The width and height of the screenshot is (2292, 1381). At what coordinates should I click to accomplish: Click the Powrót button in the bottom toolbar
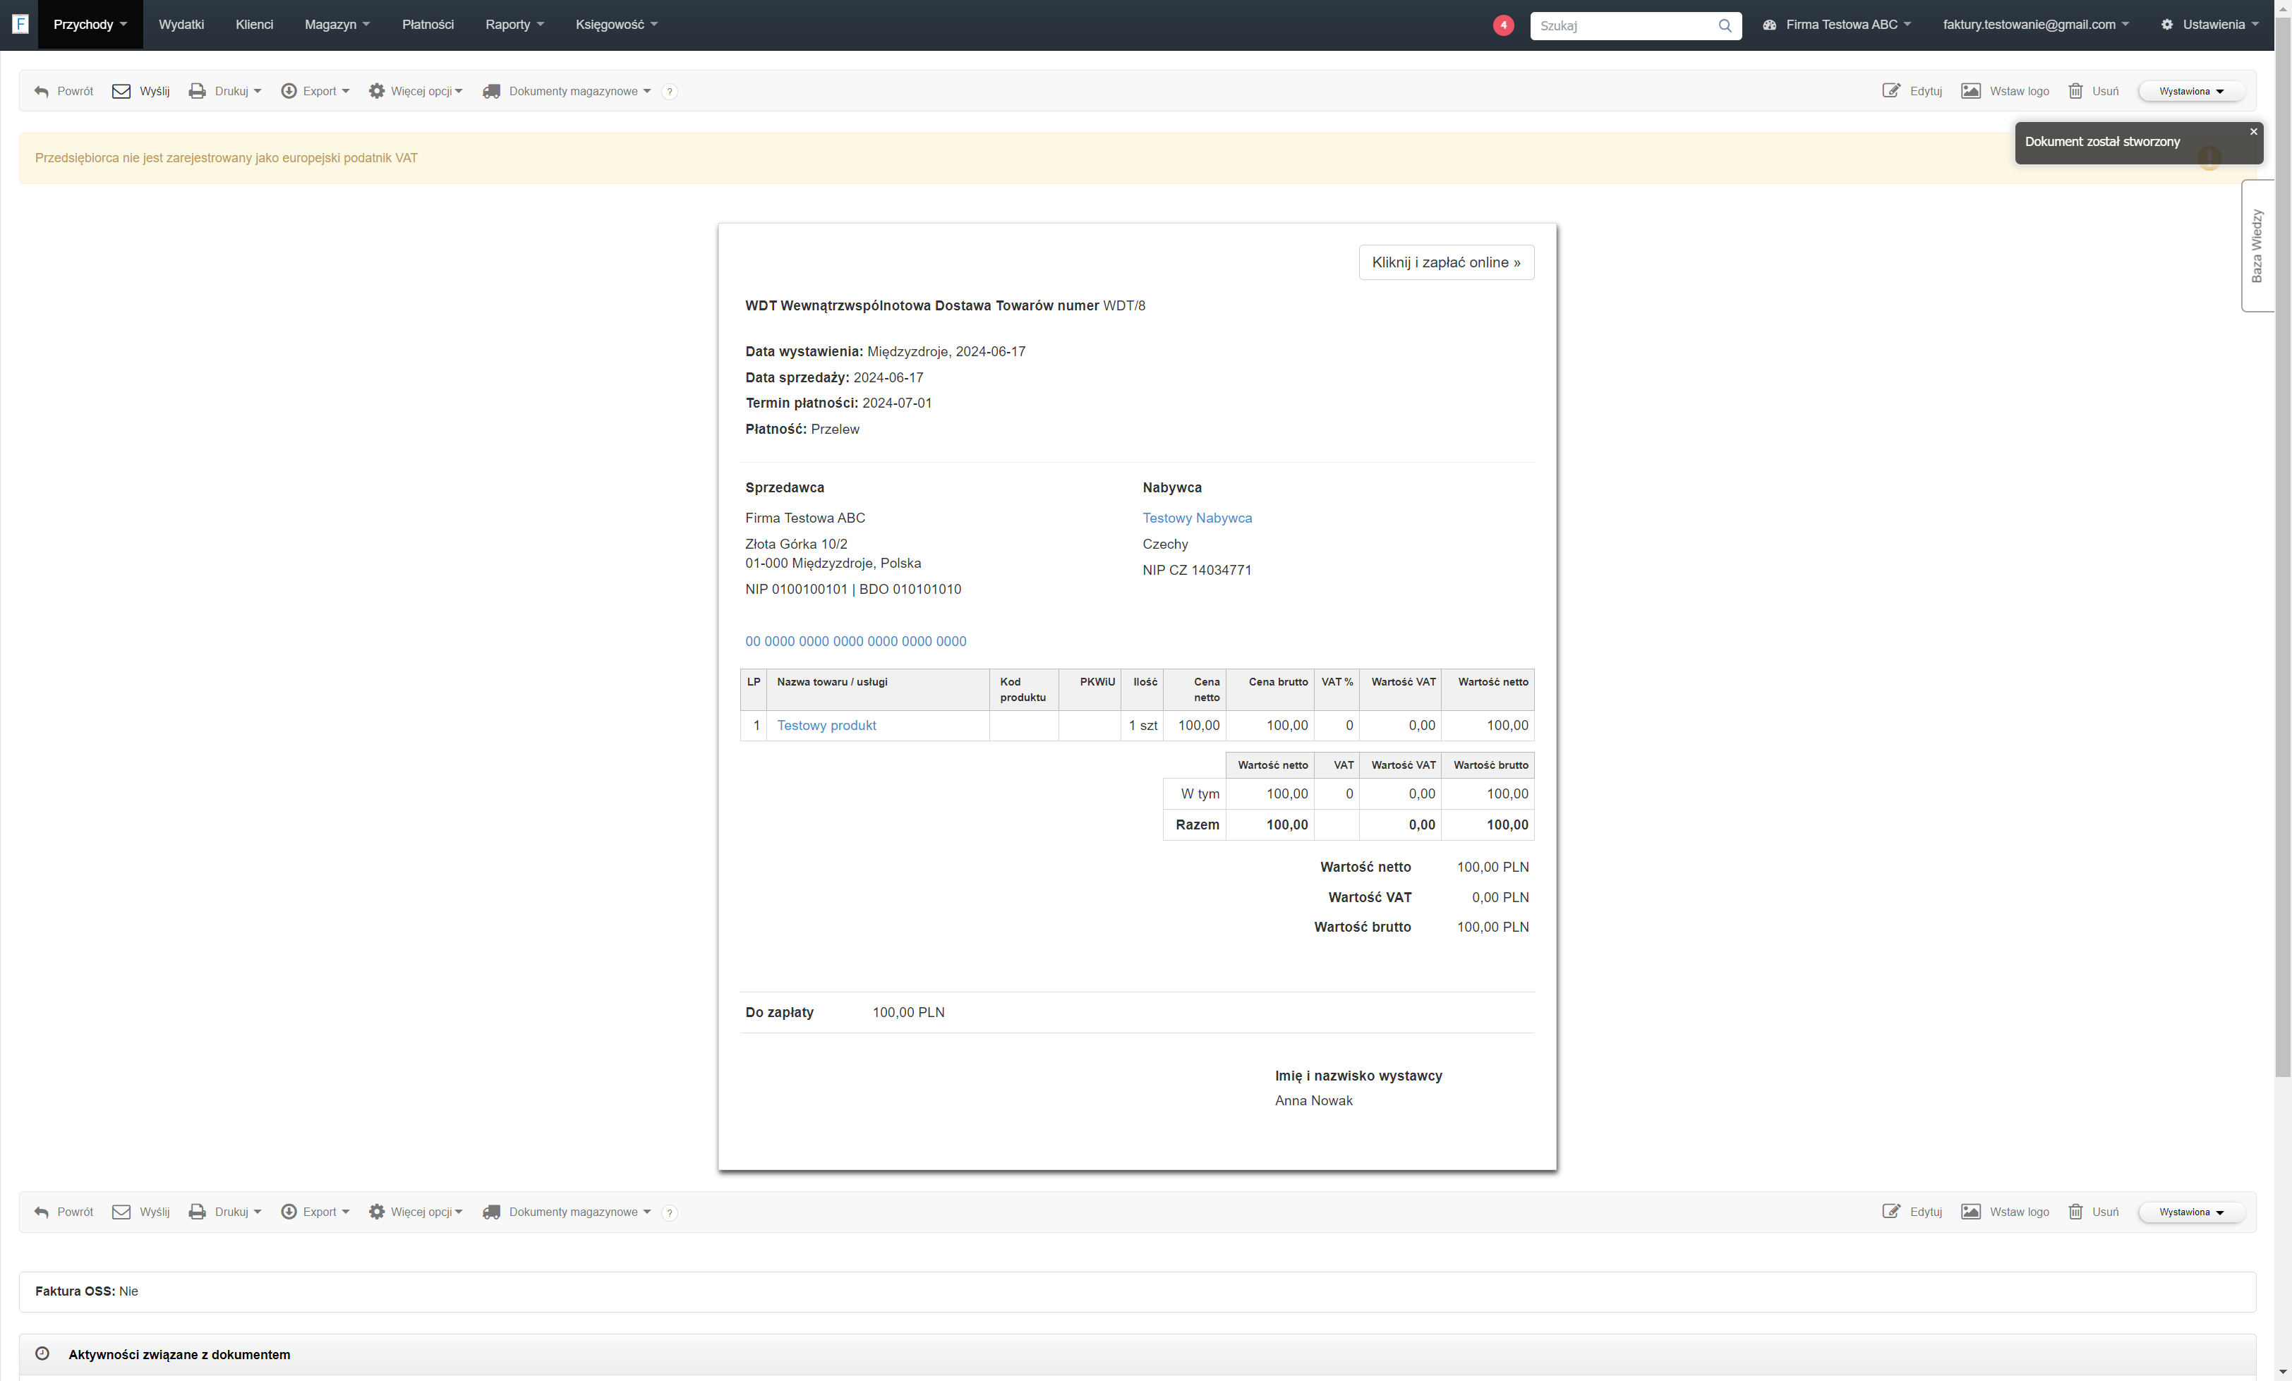[64, 1212]
